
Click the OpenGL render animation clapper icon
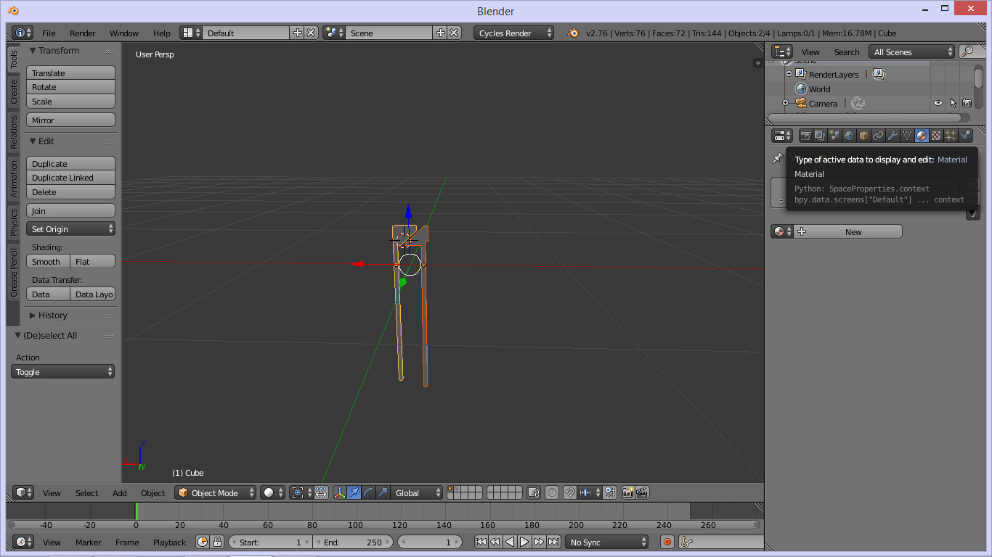point(642,492)
